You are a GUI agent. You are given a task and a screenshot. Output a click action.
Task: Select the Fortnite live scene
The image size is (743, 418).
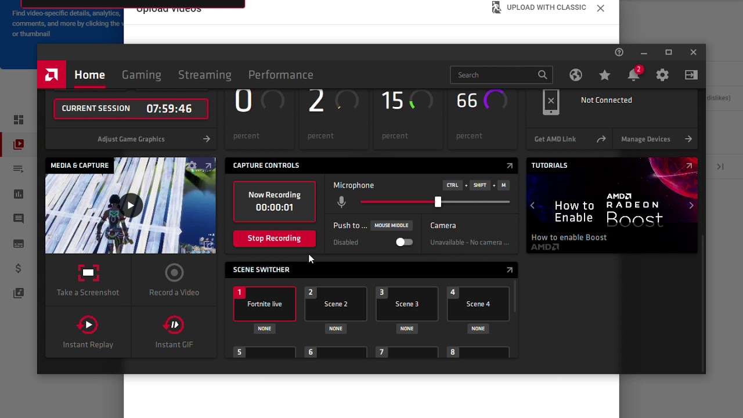[x=265, y=304]
